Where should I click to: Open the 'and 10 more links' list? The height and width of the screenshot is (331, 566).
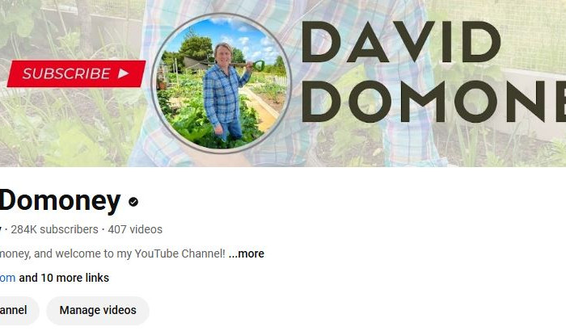point(64,278)
